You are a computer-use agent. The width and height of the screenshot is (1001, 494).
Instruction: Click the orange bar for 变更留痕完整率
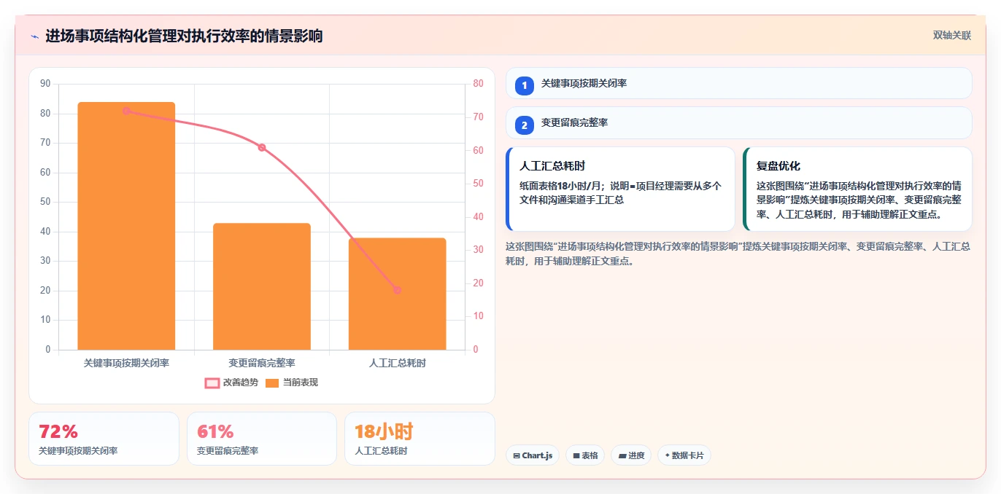click(262, 286)
